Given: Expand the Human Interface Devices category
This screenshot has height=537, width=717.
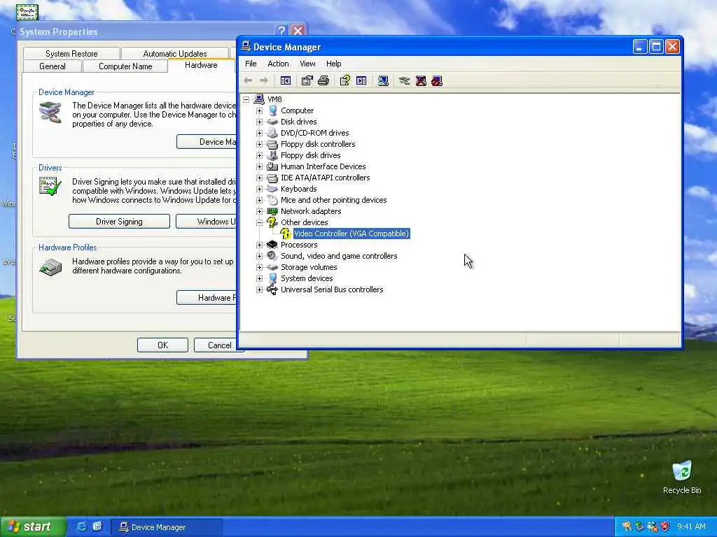Looking at the screenshot, I should click(x=259, y=166).
